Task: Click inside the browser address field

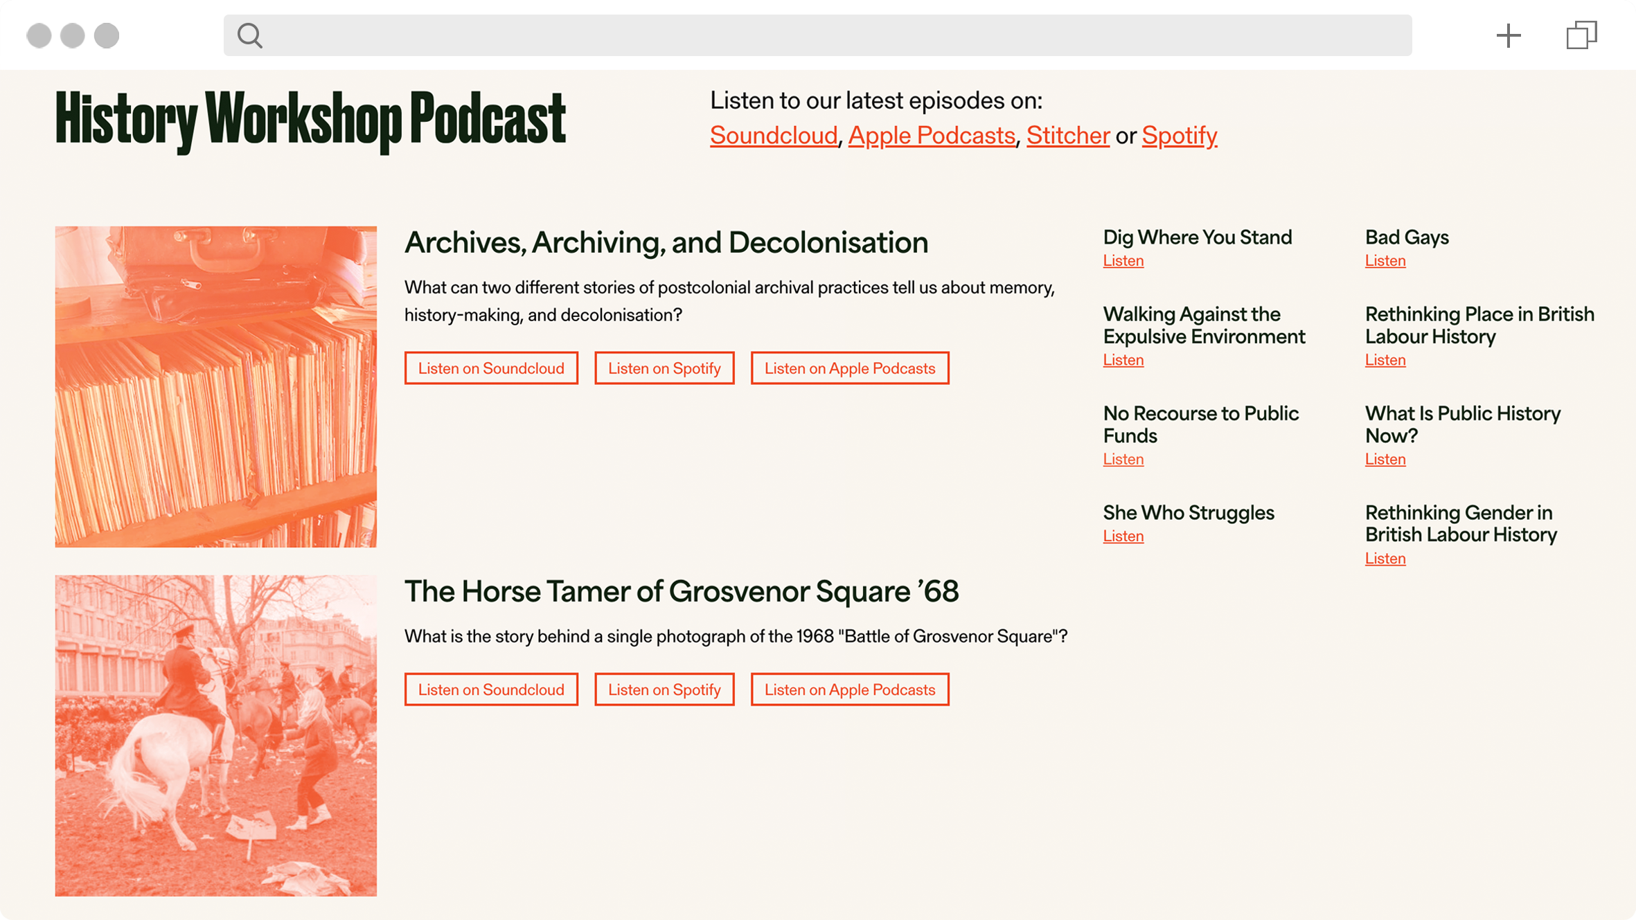Action: tap(831, 35)
